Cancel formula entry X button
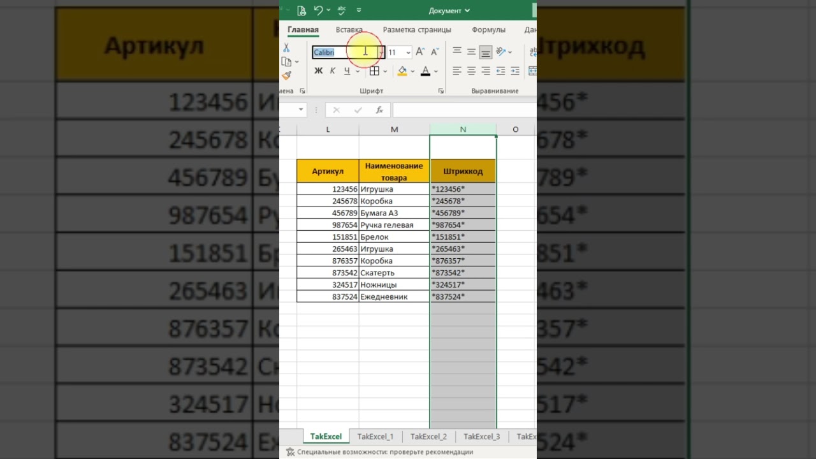The image size is (816, 459). [x=336, y=110]
